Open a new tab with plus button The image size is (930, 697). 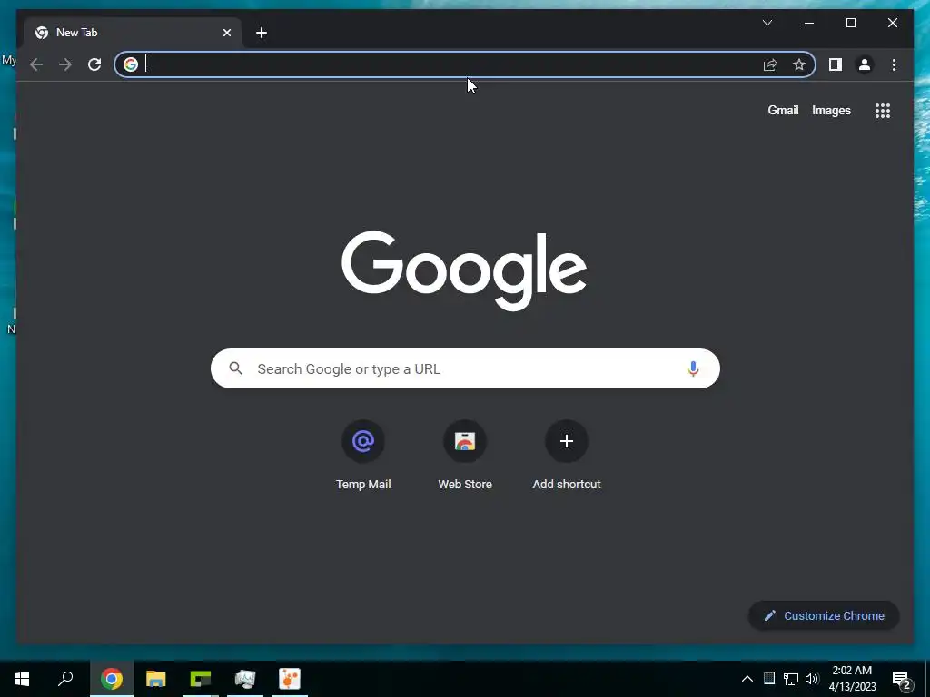click(262, 33)
